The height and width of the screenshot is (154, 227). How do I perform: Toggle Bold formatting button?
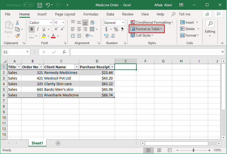click(32, 29)
